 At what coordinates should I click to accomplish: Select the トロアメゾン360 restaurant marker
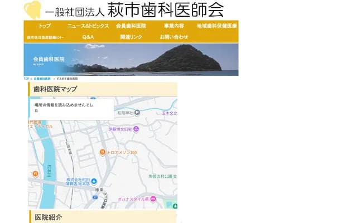point(103,152)
